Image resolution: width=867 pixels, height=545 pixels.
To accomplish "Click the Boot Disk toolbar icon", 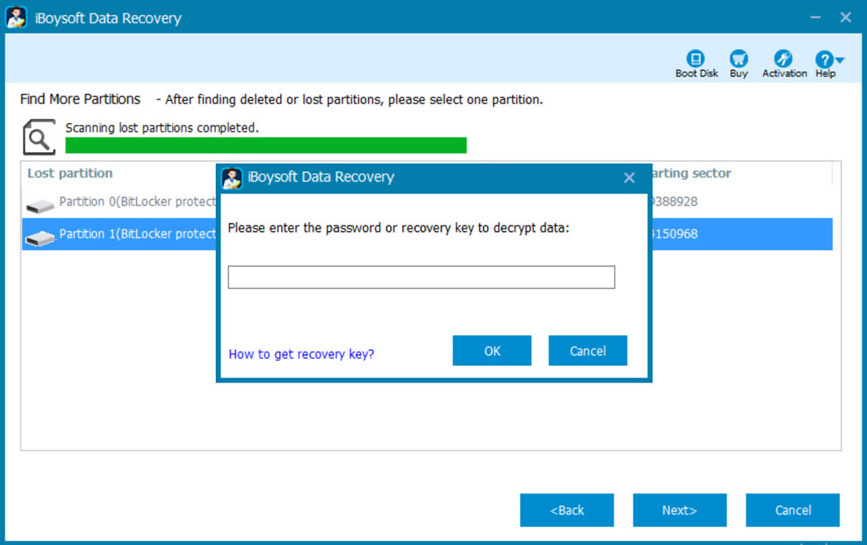I will pos(696,59).
